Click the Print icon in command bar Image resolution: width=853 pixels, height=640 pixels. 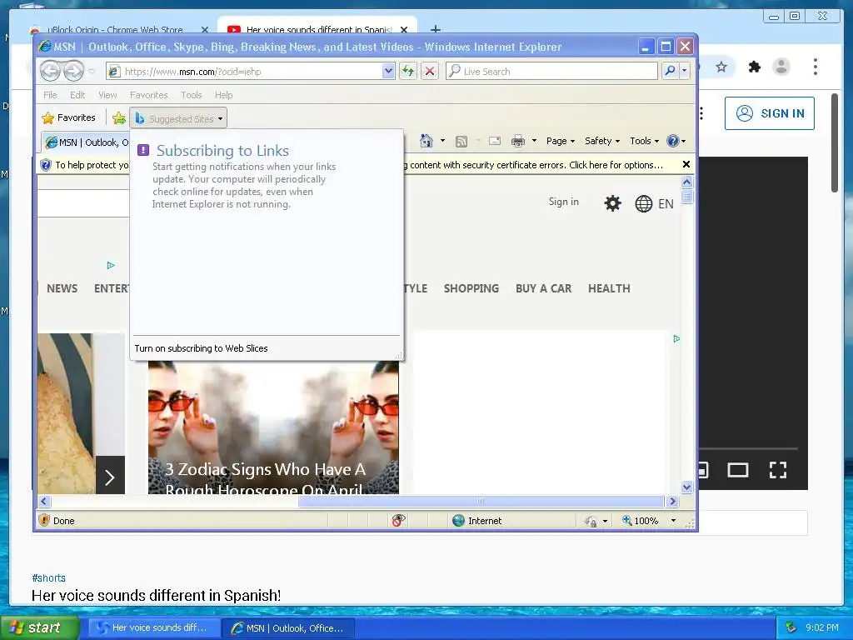(518, 141)
